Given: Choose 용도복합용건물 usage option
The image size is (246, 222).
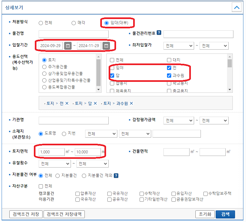Looking at the screenshot, I should tap(44, 87).
